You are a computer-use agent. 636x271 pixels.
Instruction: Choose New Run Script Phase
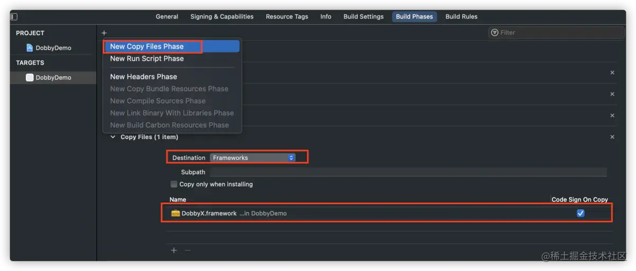point(147,59)
